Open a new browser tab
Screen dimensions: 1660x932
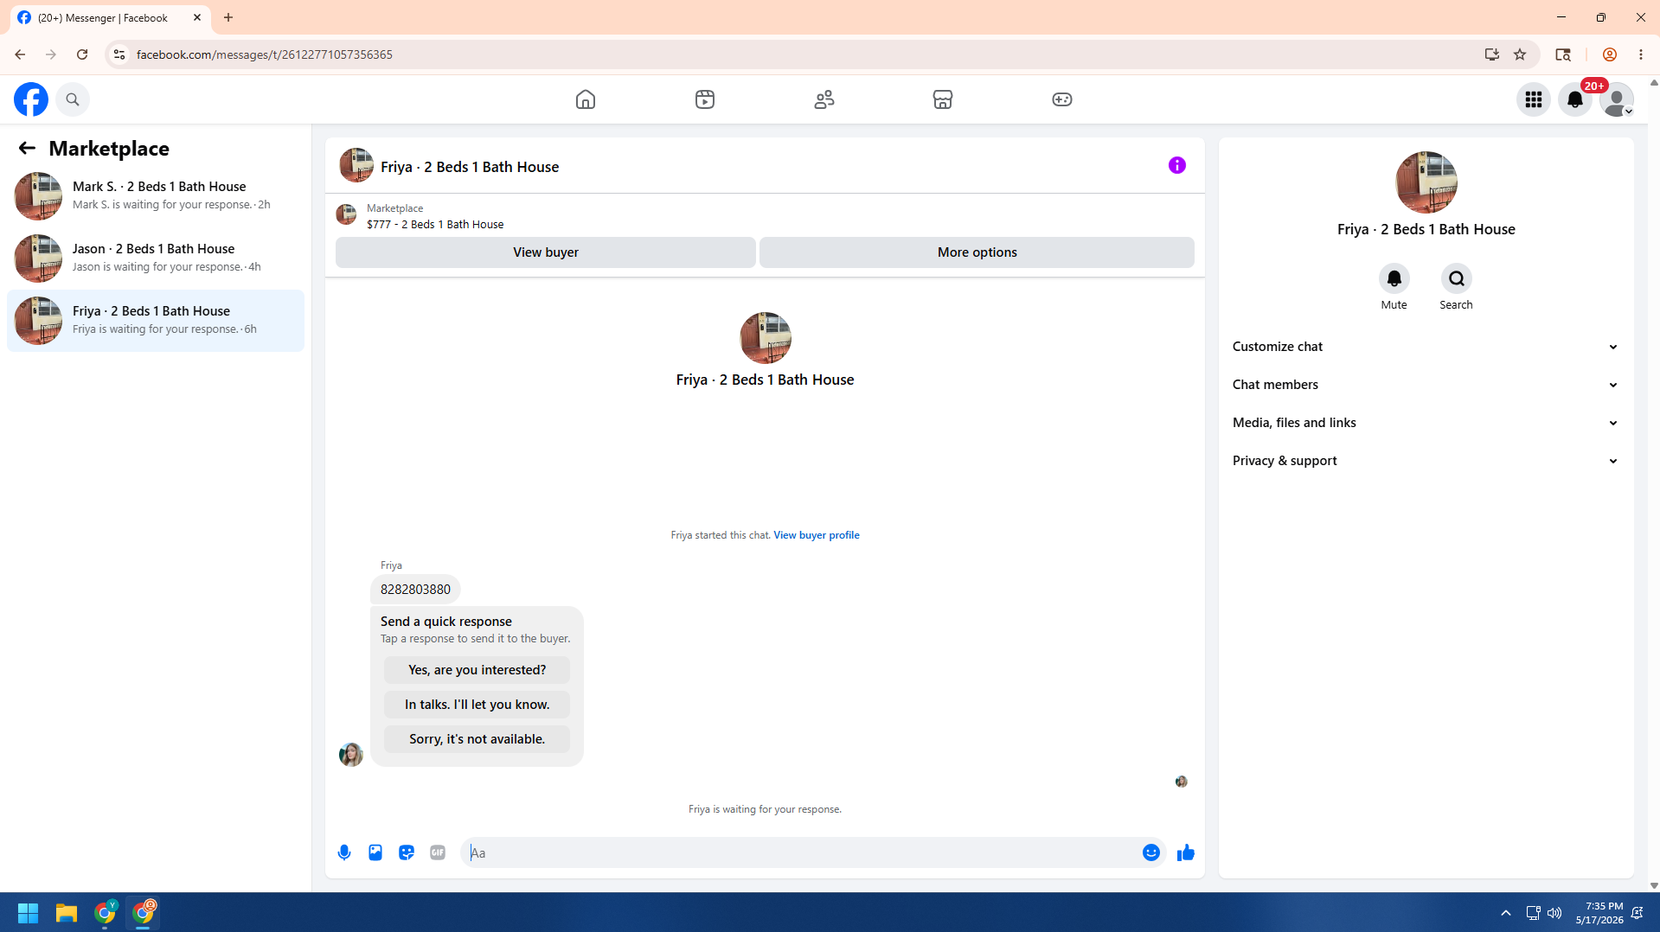coord(228,17)
